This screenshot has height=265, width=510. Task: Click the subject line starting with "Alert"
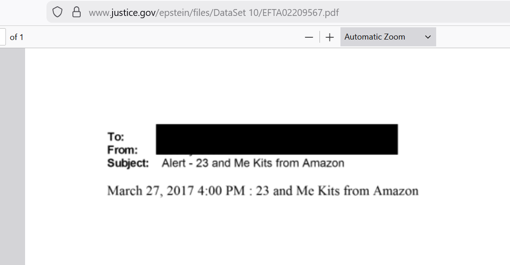click(x=253, y=163)
